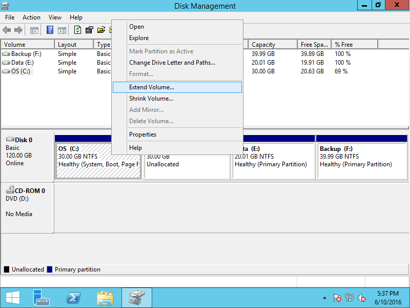Screen dimensions: 410x308
Task: Show hidden system tray icons arrow
Action: pos(324,298)
